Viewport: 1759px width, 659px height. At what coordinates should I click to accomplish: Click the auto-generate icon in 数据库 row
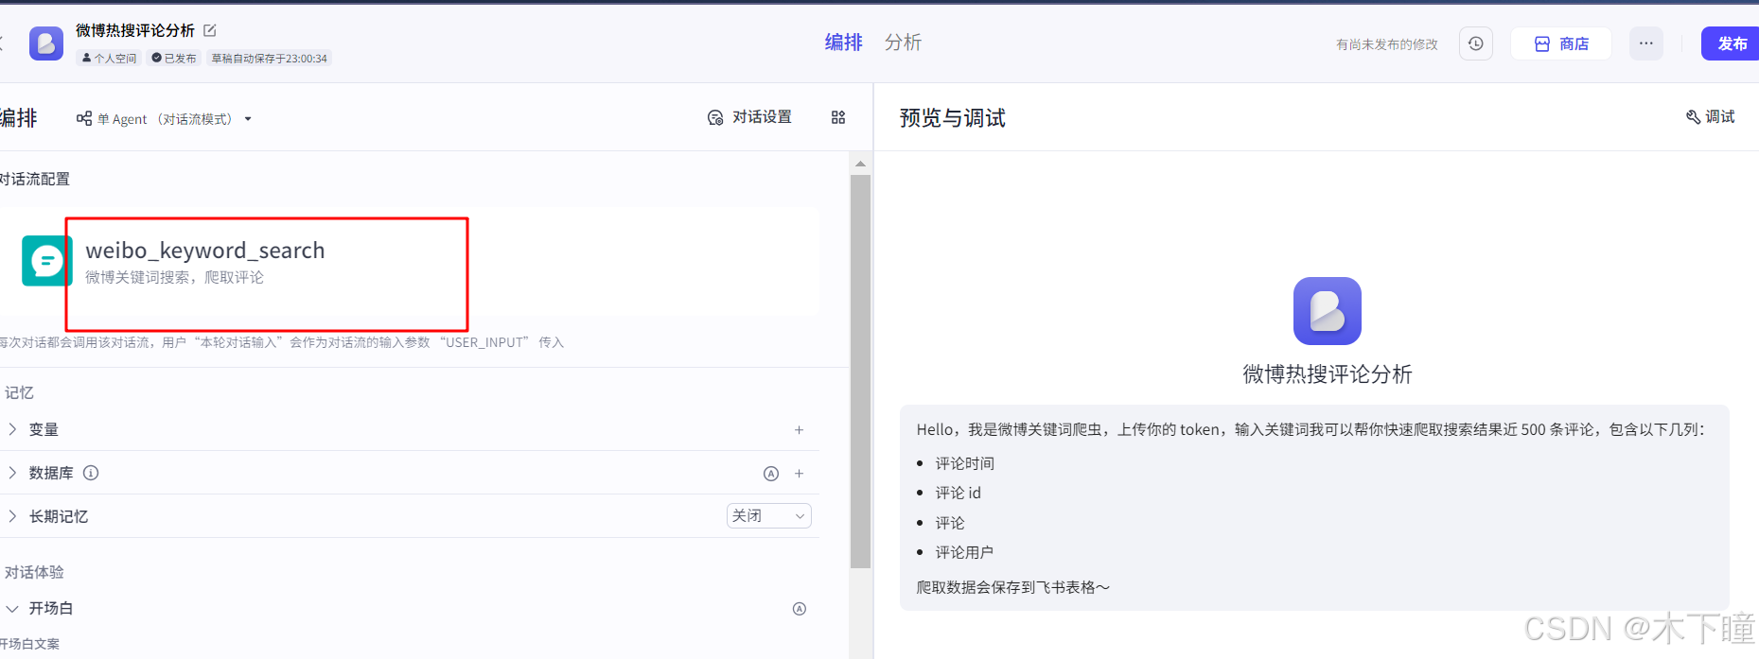[771, 474]
